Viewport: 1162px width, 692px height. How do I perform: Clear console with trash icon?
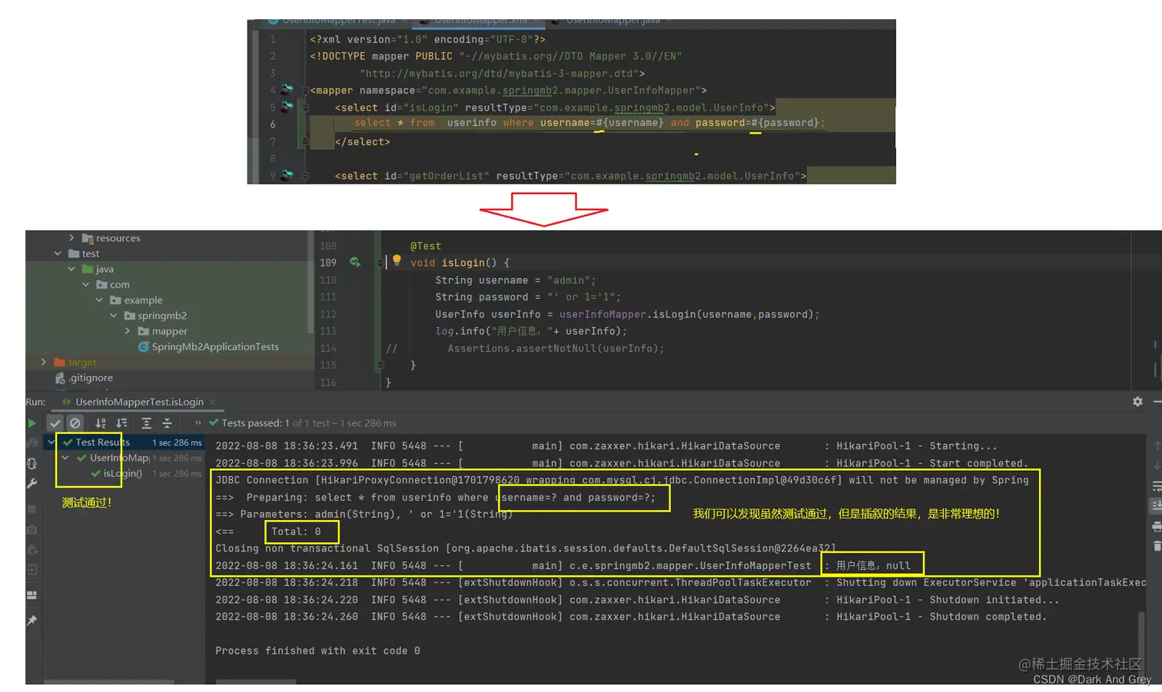click(x=1157, y=546)
